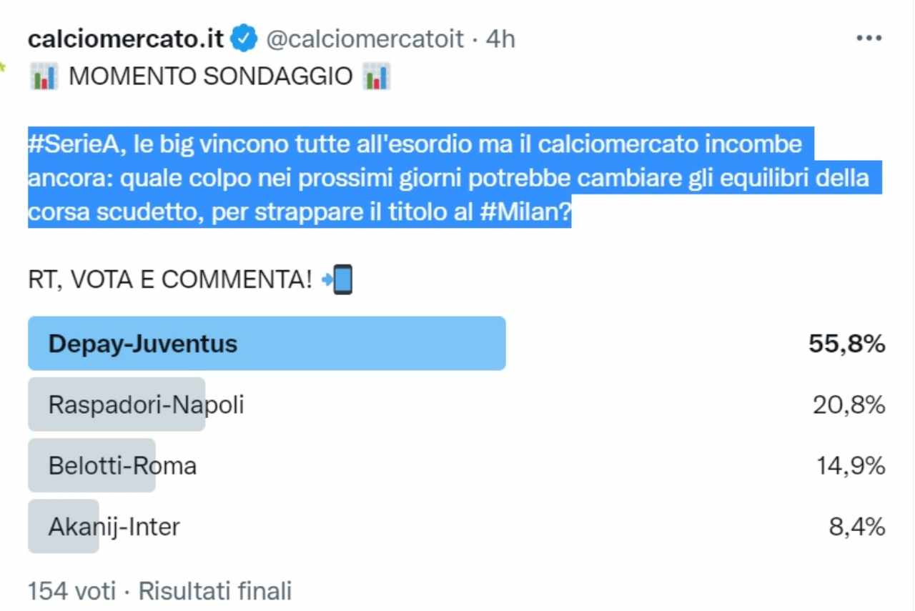Open the 4h timestamp link
The height and width of the screenshot is (611, 915).
tap(500, 39)
